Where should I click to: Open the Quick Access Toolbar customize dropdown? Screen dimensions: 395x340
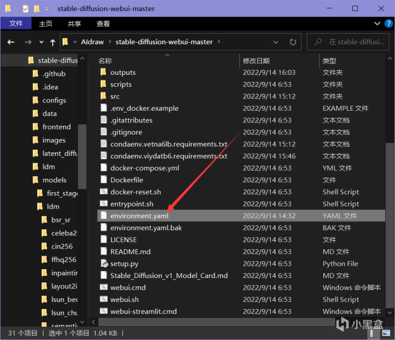pyautogui.click(x=47, y=9)
